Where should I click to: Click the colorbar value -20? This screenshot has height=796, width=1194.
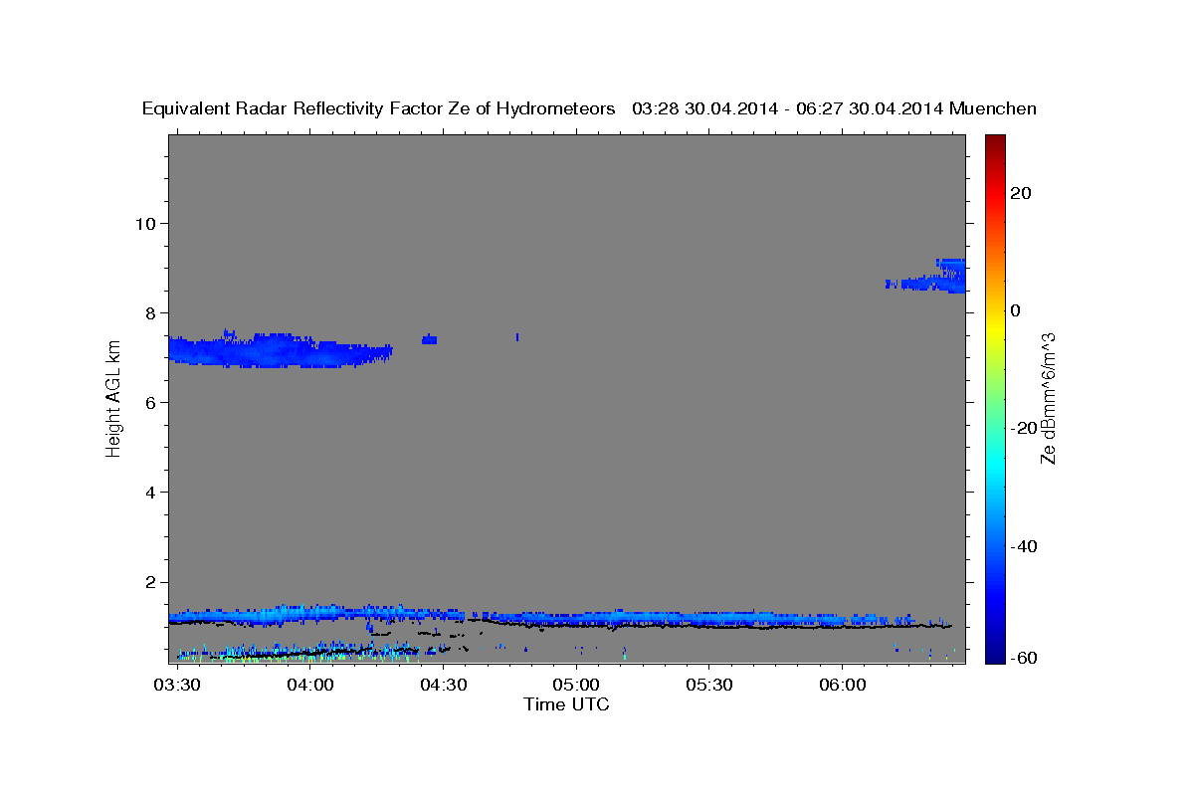coord(1024,428)
